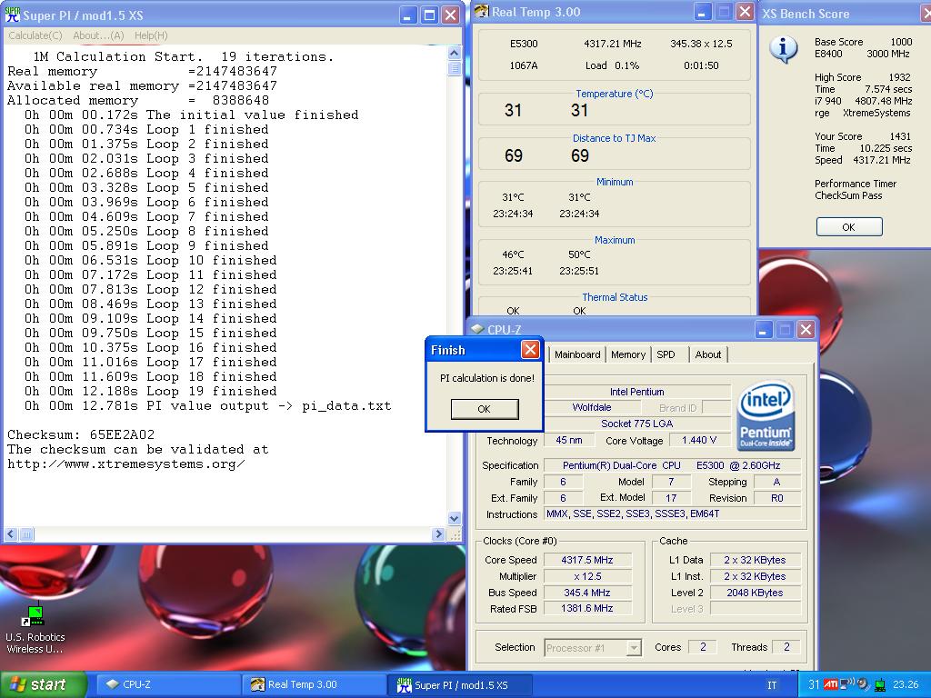Click the 50°C maximum temperature in Real Temp
Viewport: 931px width, 698px height.
coord(579,254)
